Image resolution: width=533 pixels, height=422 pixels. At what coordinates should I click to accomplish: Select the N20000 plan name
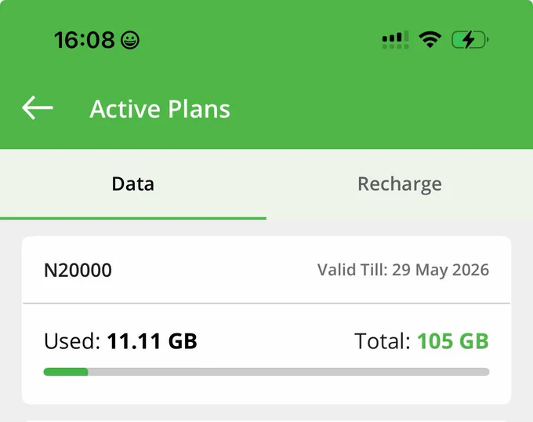click(78, 271)
